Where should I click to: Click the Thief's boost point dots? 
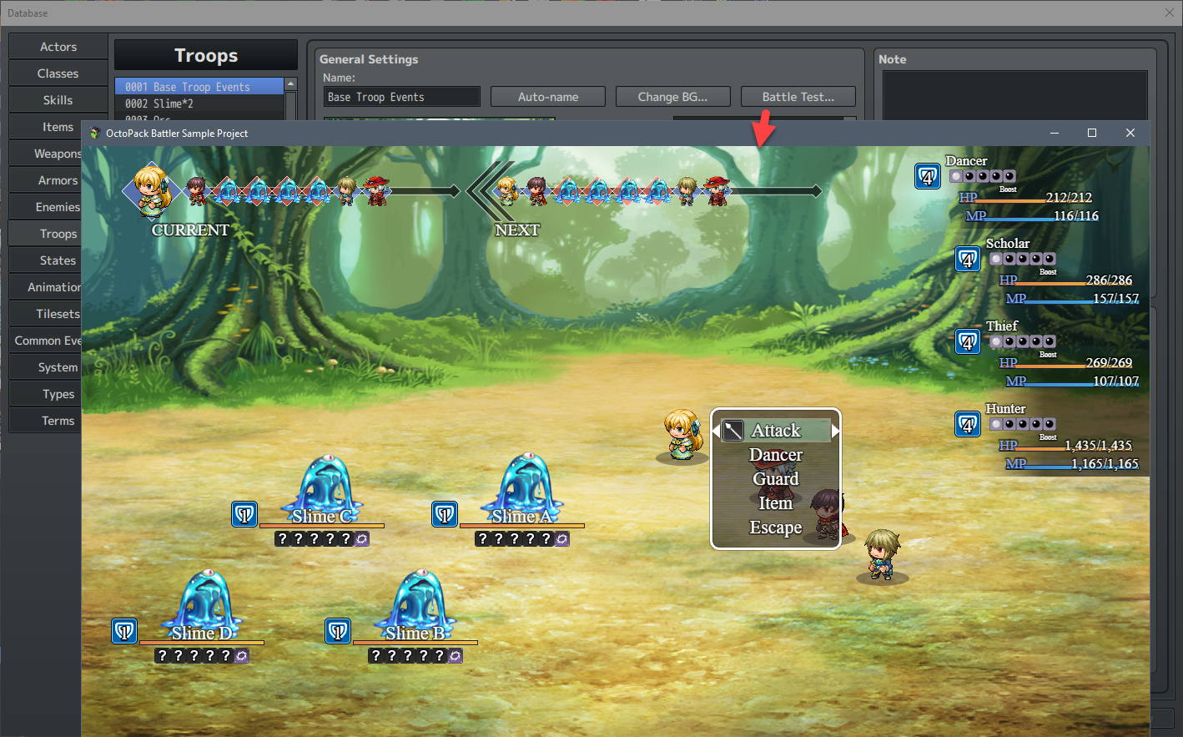(1023, 341)
